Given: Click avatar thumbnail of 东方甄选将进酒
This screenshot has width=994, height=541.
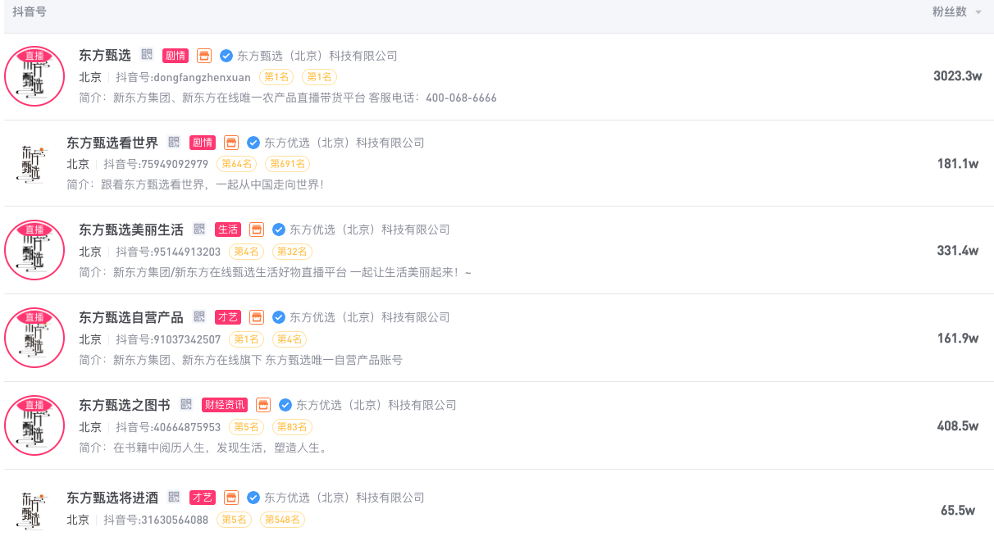Looking at the screenshot, I should (x=34, y=508).
